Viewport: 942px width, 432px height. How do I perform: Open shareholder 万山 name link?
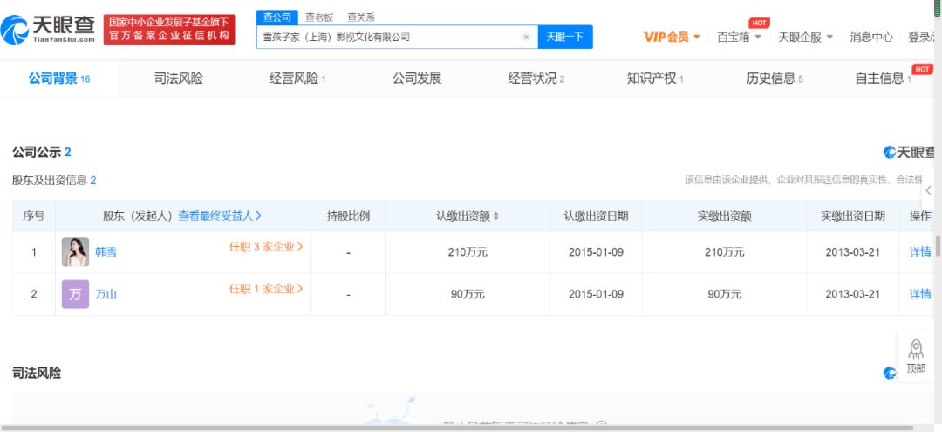click(106, 294)
